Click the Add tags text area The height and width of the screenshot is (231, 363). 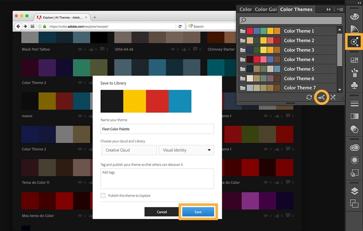tap(157, 178)
